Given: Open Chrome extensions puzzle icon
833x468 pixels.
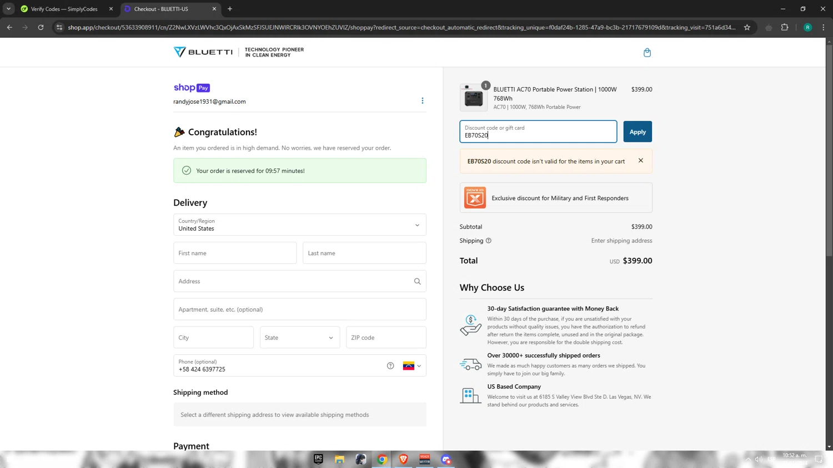Looking at the screenshot, I should click(785, 27).
